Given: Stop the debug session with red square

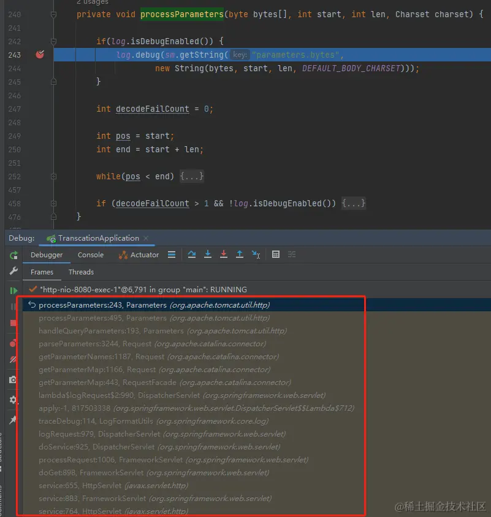Looking at the screenshot, I should (x=13, y=323).
